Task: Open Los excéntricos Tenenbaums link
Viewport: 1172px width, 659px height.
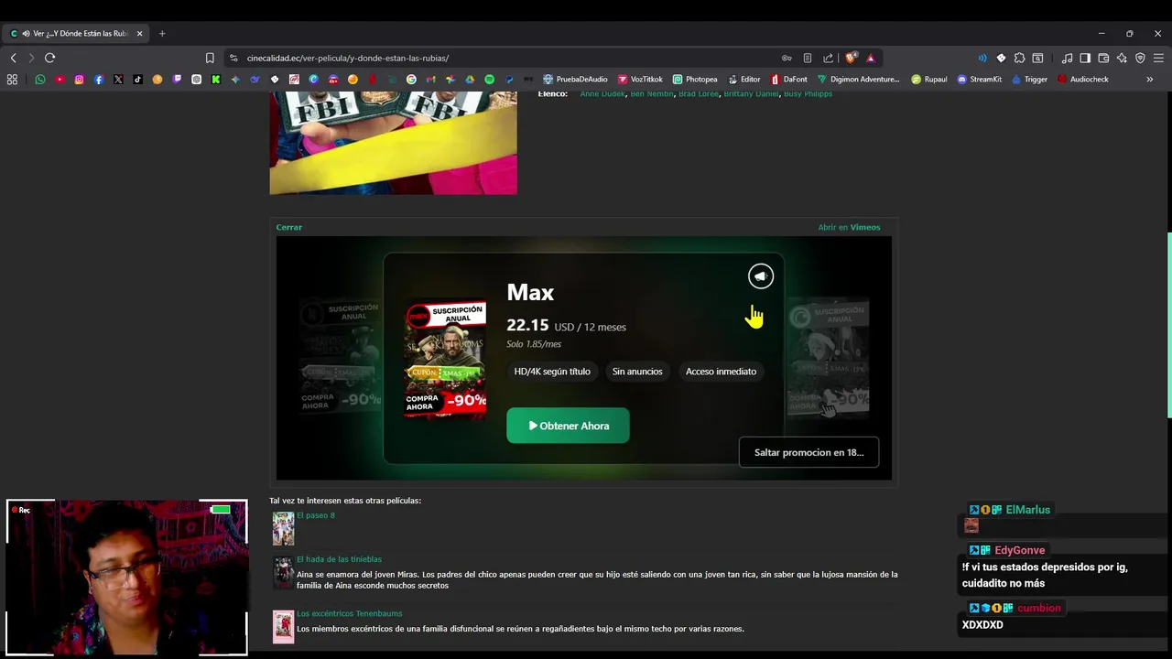Action: click(x=350, y=613)
